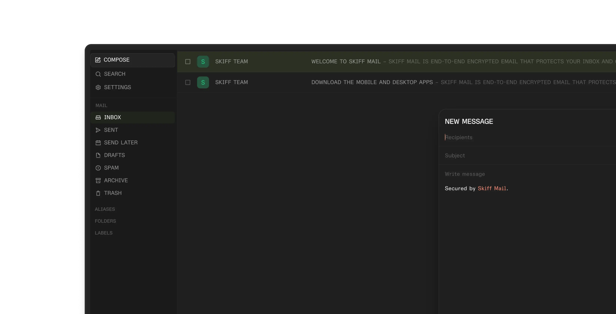Open the Welcome to Skiff Mail email
Viewport: 616px width, 314px height.
point(397,61)
